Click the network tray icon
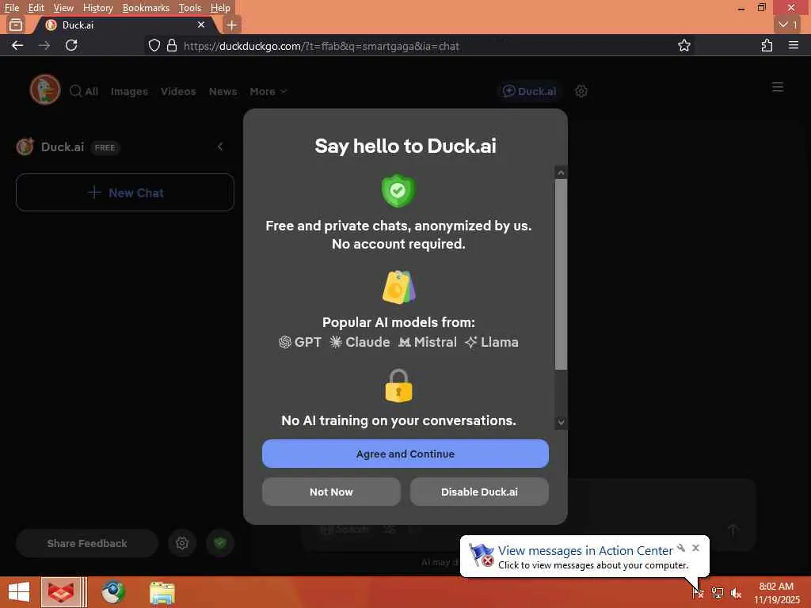The width and height of the screenshot is (811, 608). click(717, 592)
